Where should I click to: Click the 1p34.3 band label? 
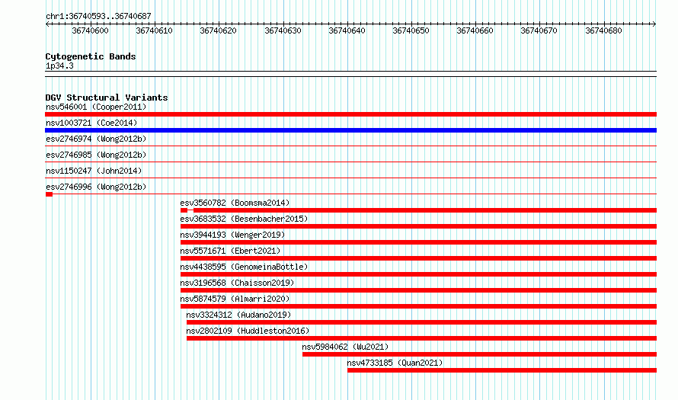pos(59,66)
